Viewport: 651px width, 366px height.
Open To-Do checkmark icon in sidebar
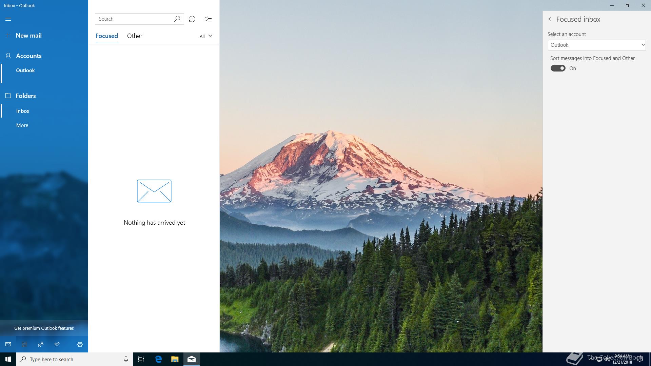point(57,344)
